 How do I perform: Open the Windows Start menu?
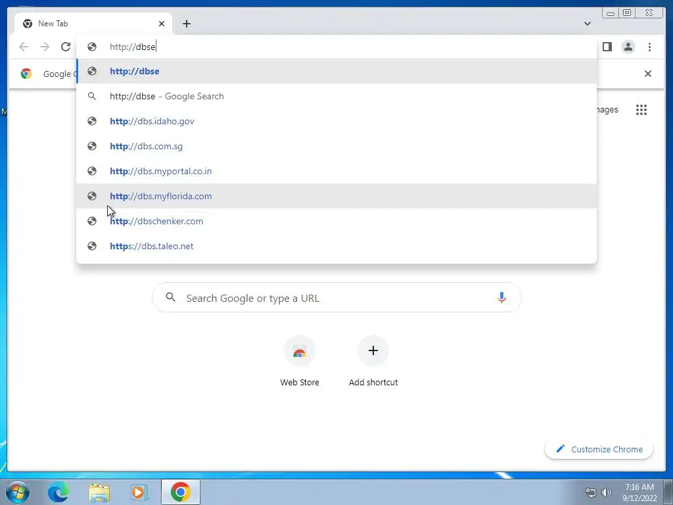coord(18,492)
